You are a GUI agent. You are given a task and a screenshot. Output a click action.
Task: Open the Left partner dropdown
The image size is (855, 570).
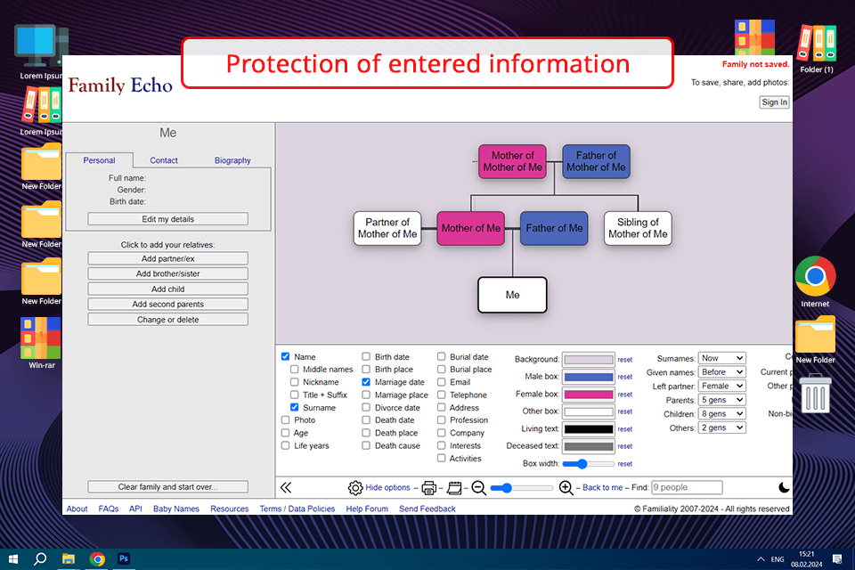722,387
